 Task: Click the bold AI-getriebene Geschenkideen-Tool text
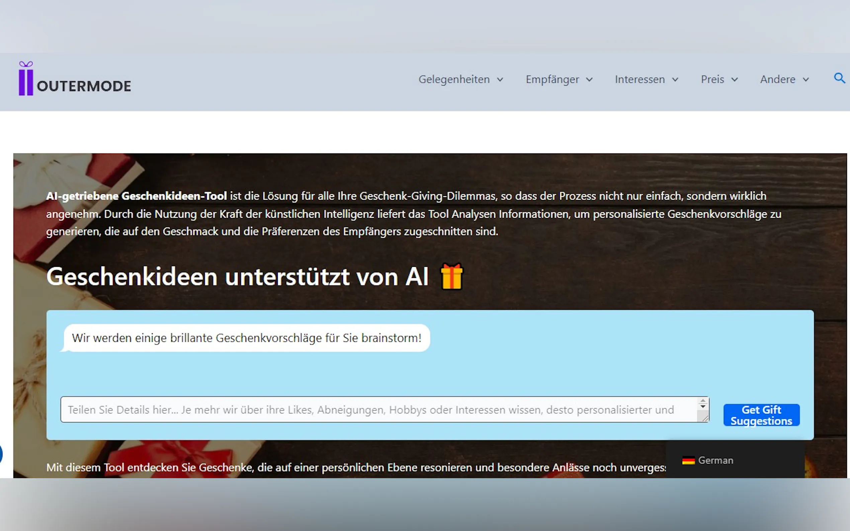pyautogui.click(x=136, y=196)
